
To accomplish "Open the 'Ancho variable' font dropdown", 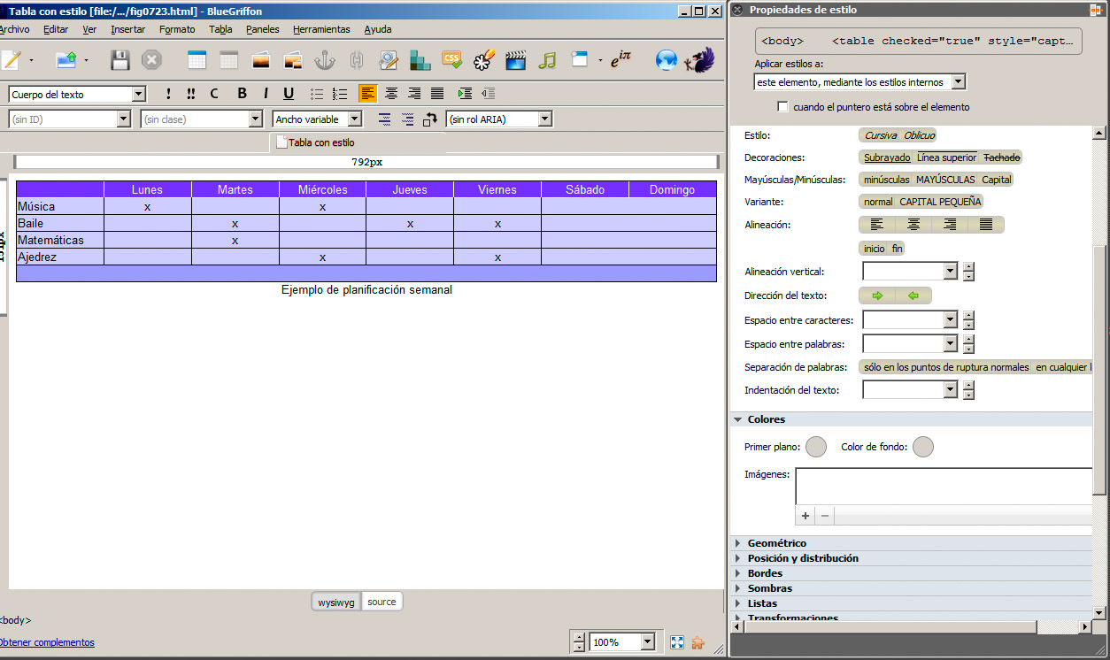I will [318, 119].
